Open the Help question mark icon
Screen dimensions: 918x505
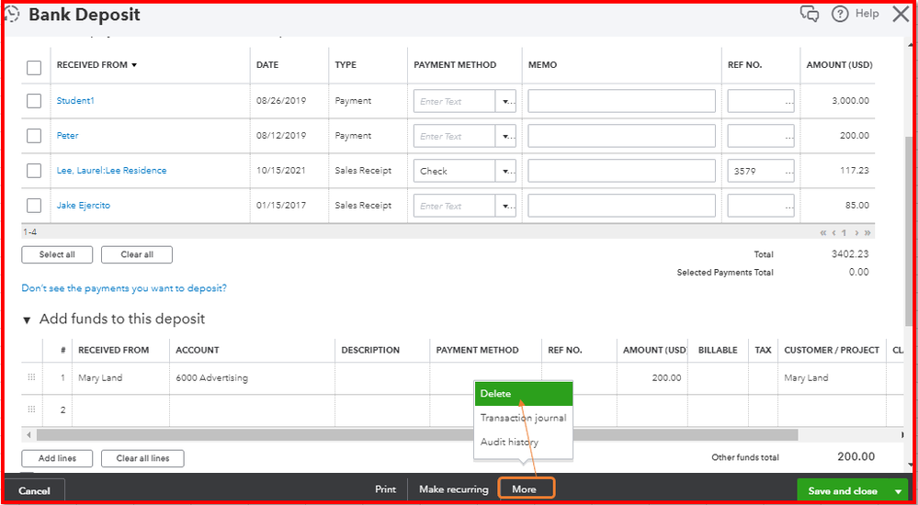(x=840, y=14)
